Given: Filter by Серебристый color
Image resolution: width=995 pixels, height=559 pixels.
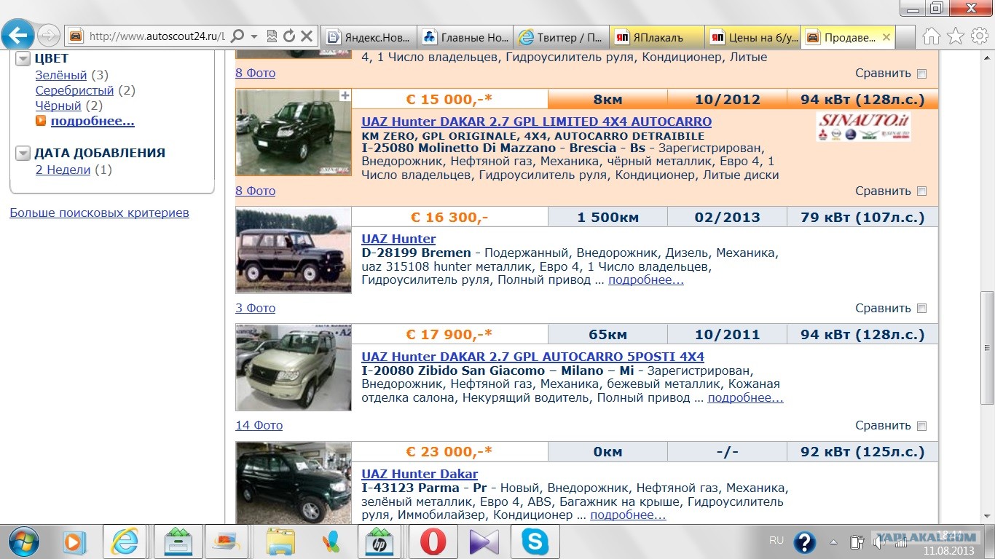Looking at the screenshot, I should [75, 90].
